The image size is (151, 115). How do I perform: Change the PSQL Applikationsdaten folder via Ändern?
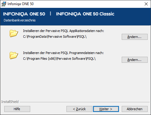[x=135, y=37]
